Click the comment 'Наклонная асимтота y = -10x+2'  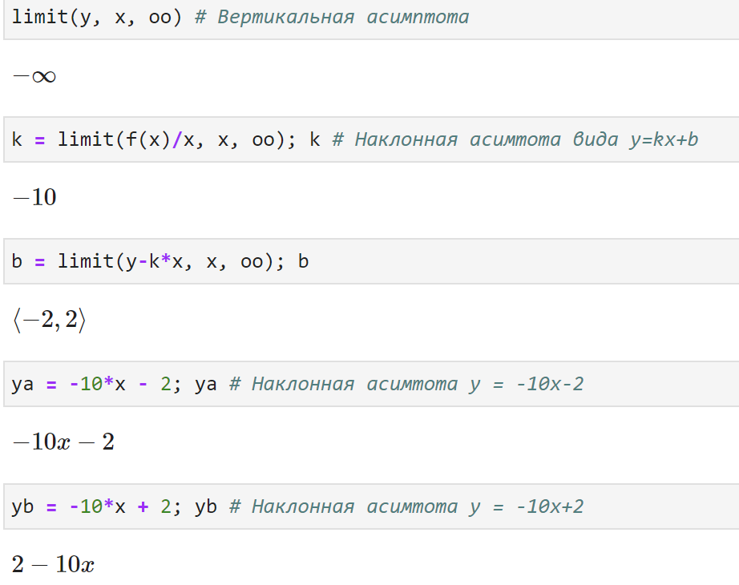click(x=406, y=507)
